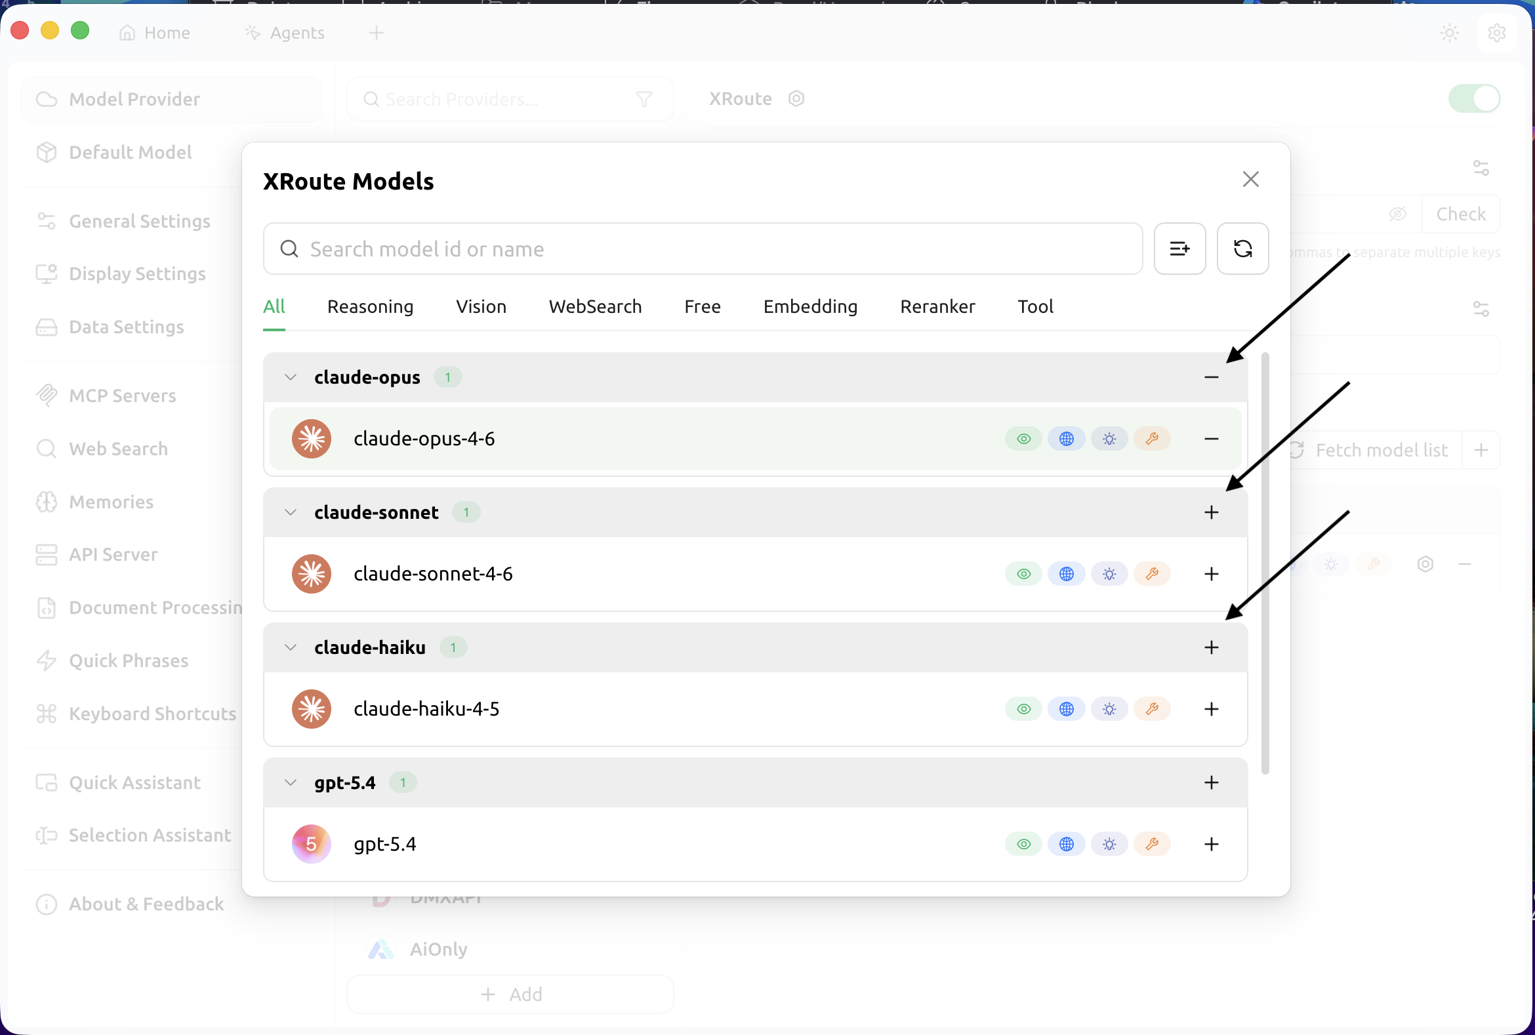1535x1035 pixels.
Task: Collapse the claude-opus group
Action: 291,377
